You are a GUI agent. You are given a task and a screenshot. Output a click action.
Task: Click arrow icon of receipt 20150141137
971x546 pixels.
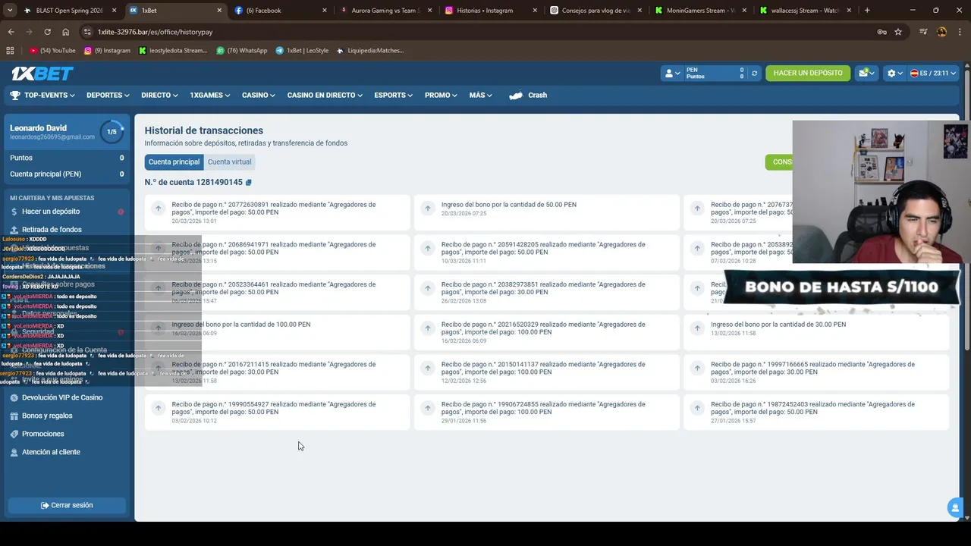pyautogui.click(x=428, y=368)
